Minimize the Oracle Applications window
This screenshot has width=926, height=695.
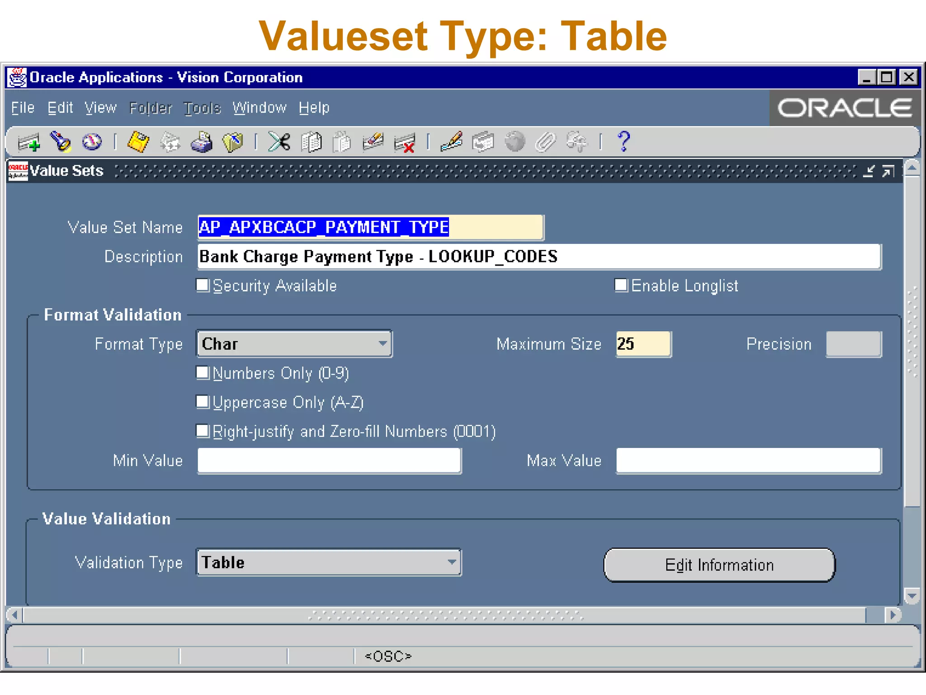867,77
